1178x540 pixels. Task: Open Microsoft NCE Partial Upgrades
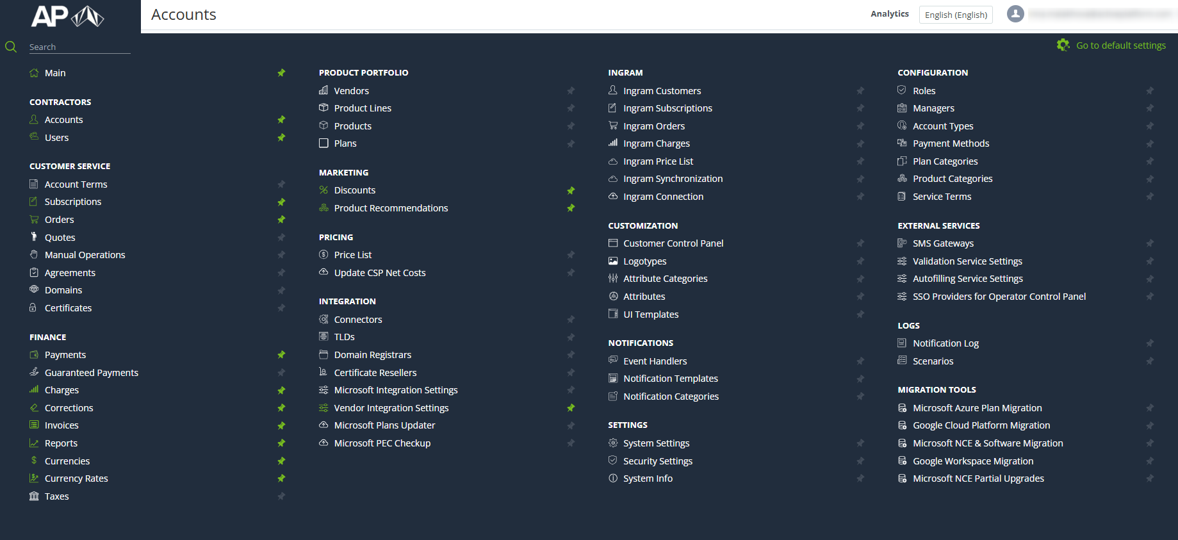tap(978, 479)
